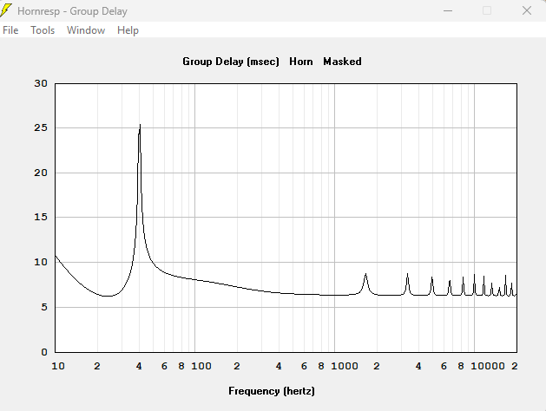Open the File menu
Screen dimensions: 546x411
point(10,30)
